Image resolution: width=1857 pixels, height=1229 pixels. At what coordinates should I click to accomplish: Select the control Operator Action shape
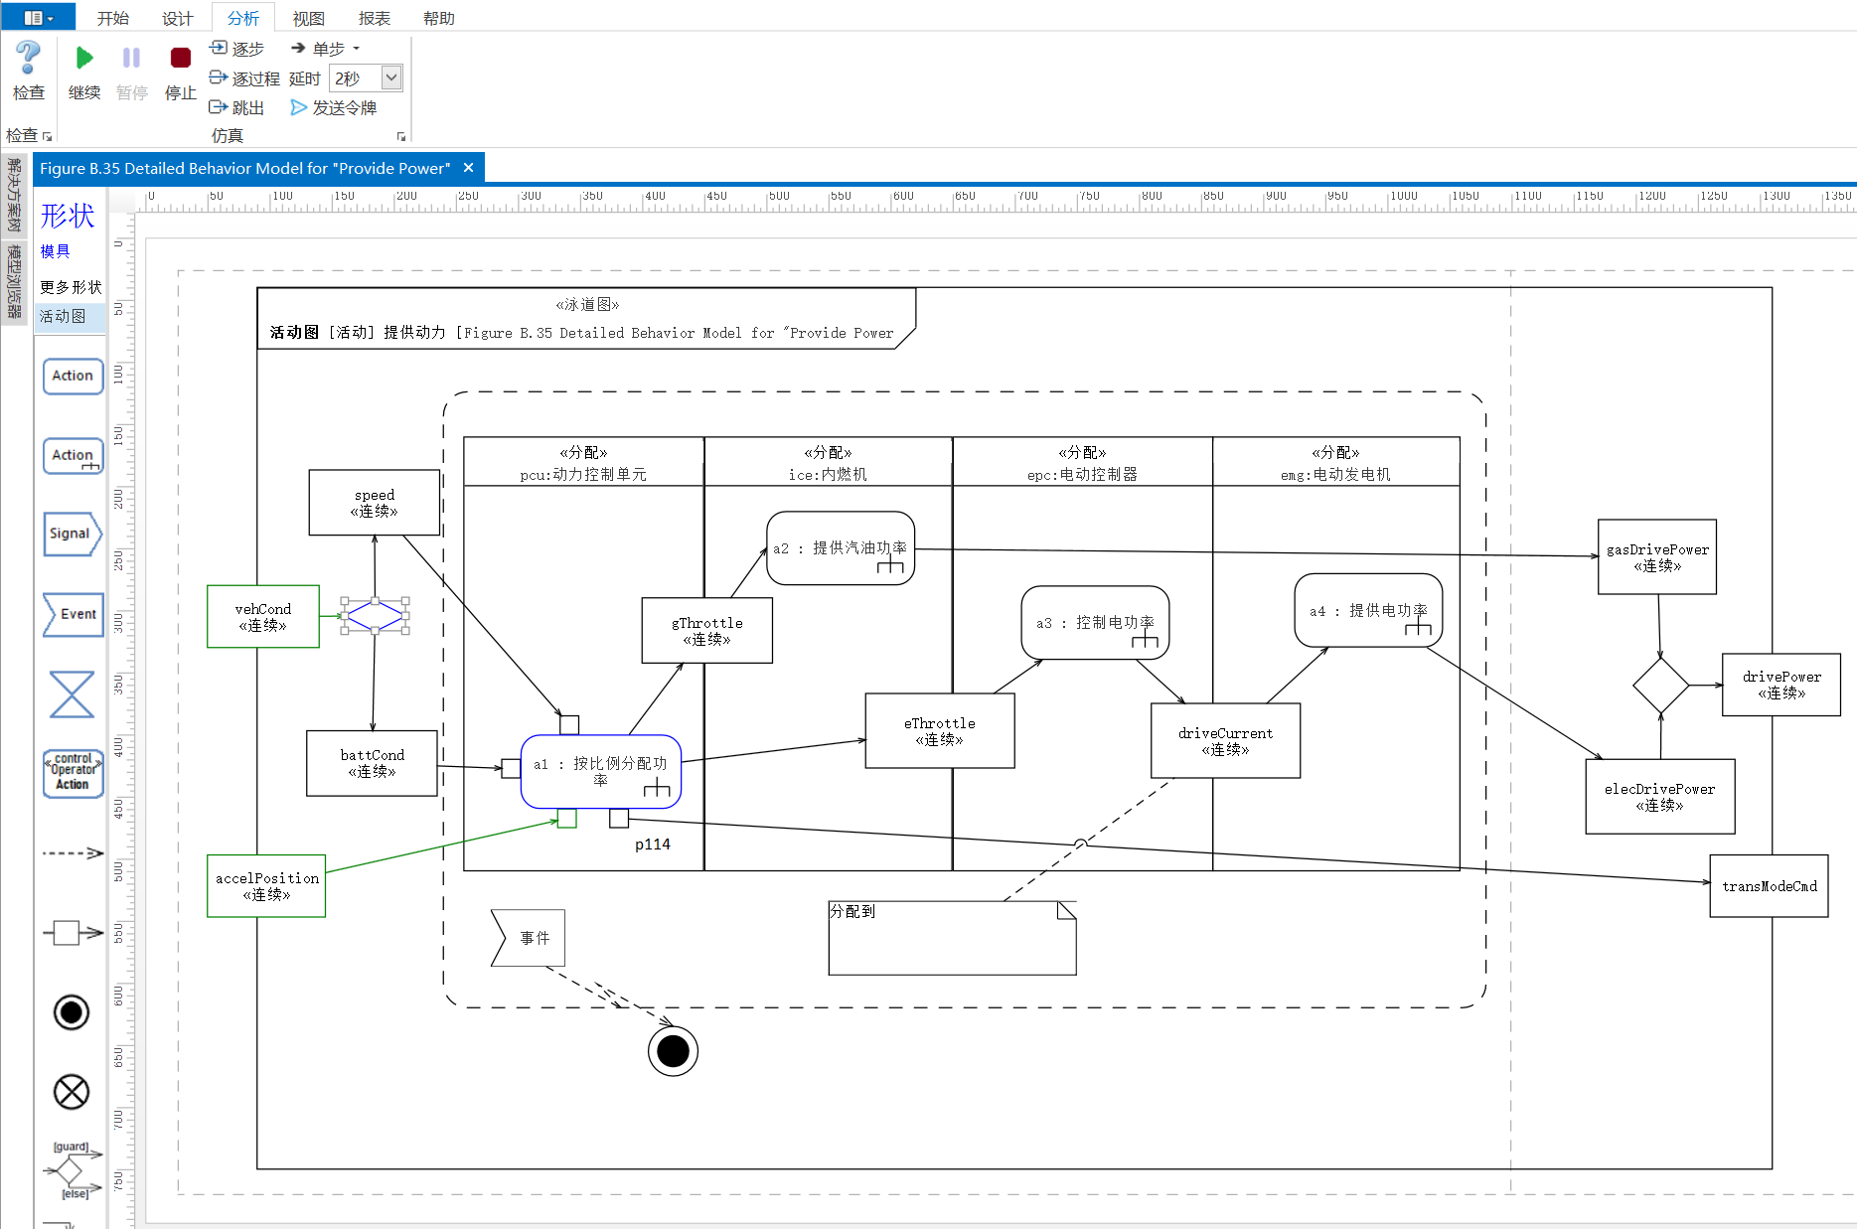coord(73,772)
